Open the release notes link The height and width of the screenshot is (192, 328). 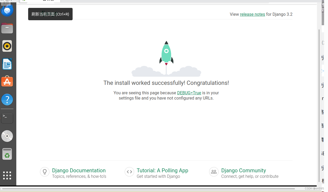253,14
